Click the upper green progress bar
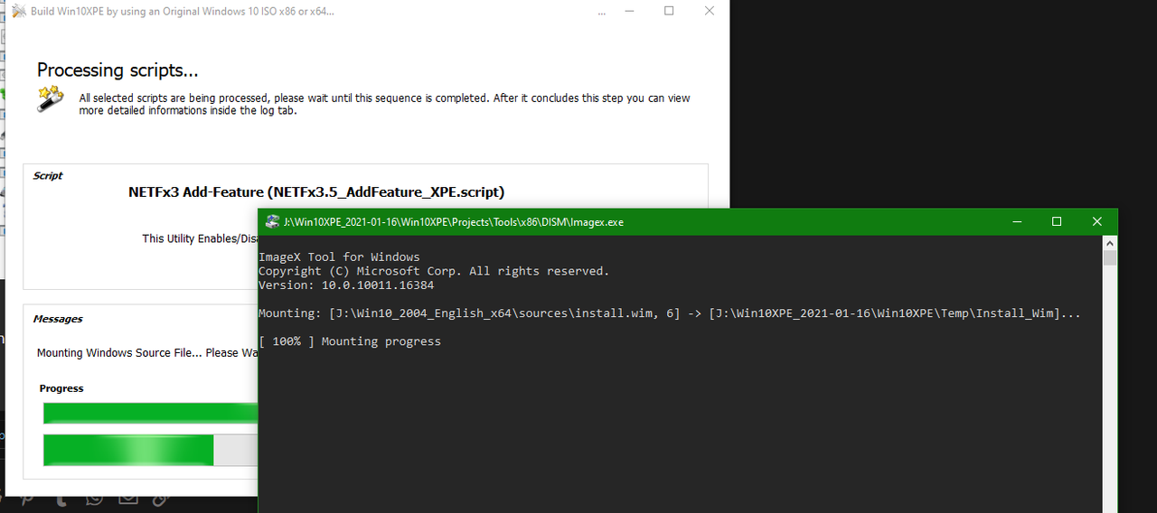Image resolution: width=1157 pixels, height=513 pixels. [x=151, y=414]
